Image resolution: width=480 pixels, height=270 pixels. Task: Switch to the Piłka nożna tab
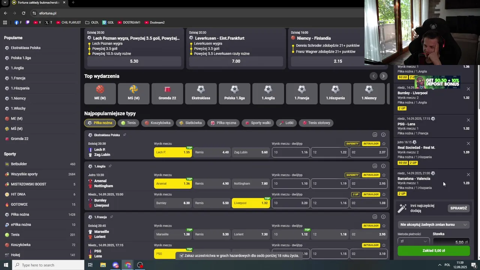click(100, 123)
